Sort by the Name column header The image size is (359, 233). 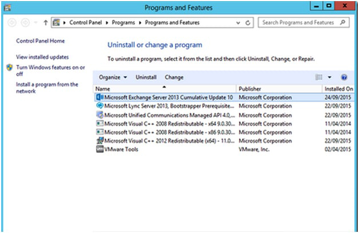click(165, 89)
